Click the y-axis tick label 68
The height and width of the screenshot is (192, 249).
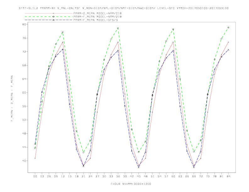click(x=24, y=65)
